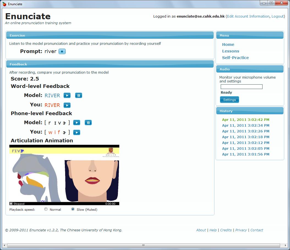The height and width of the screenshot is (250, 290).
Task: Click the Settings button in Audio panel
Action: pyautogui.click(x=230, y=100)
